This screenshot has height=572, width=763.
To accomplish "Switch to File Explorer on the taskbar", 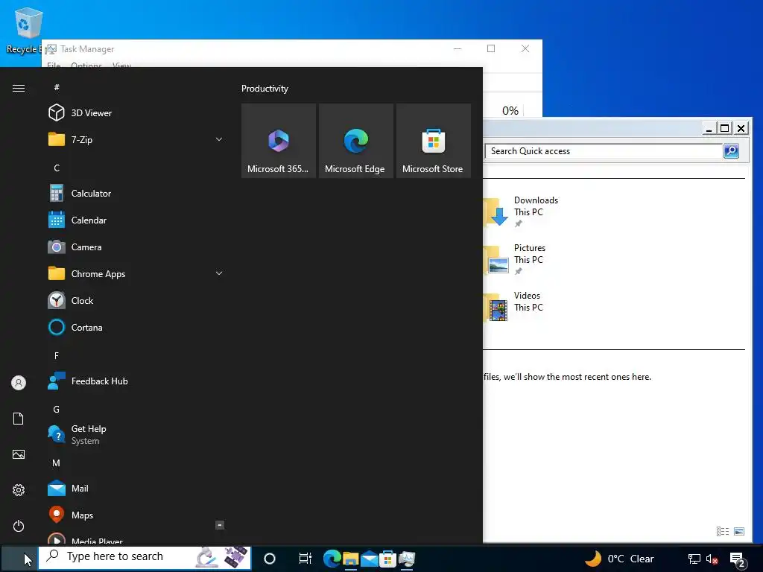I will (350, 559).
